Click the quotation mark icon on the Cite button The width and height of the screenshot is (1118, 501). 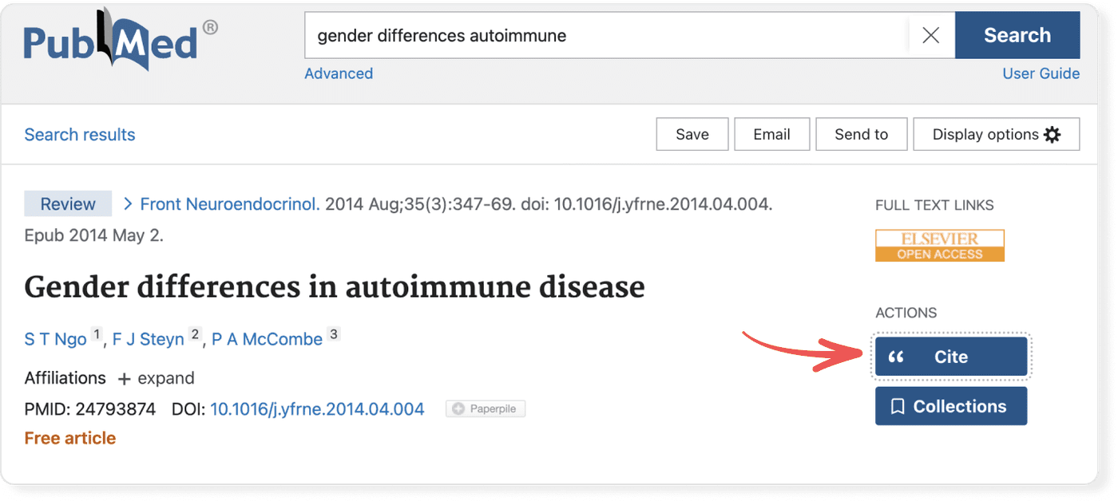tap(898, 356)
